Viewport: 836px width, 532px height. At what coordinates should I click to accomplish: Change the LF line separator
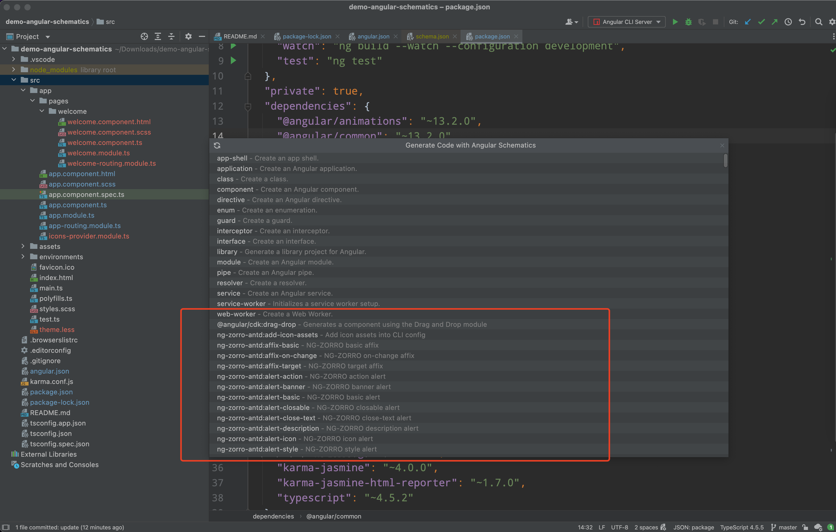tap(602, 527)
